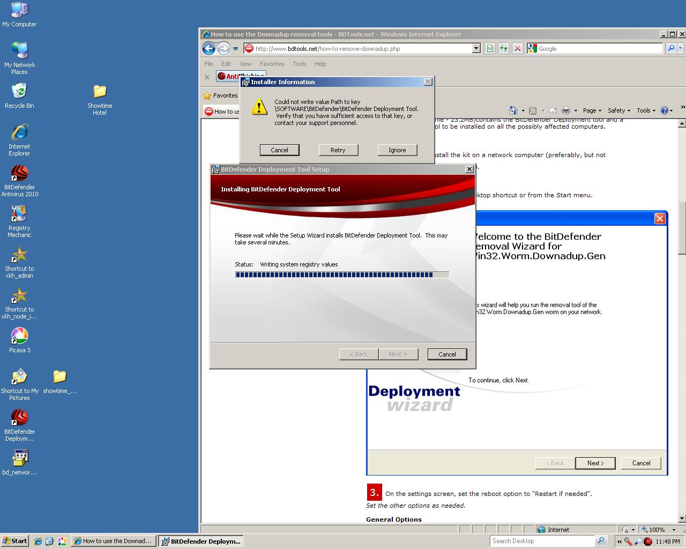Open File menu in Internet Explorer

(x=208, y=64)
